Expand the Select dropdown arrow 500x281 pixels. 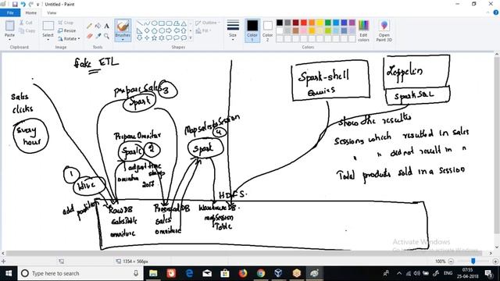pyautogui.click(x=48, y=40)
